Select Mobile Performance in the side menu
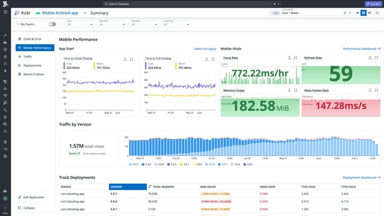Screen dimensions: 384x216 click(35, 48)
